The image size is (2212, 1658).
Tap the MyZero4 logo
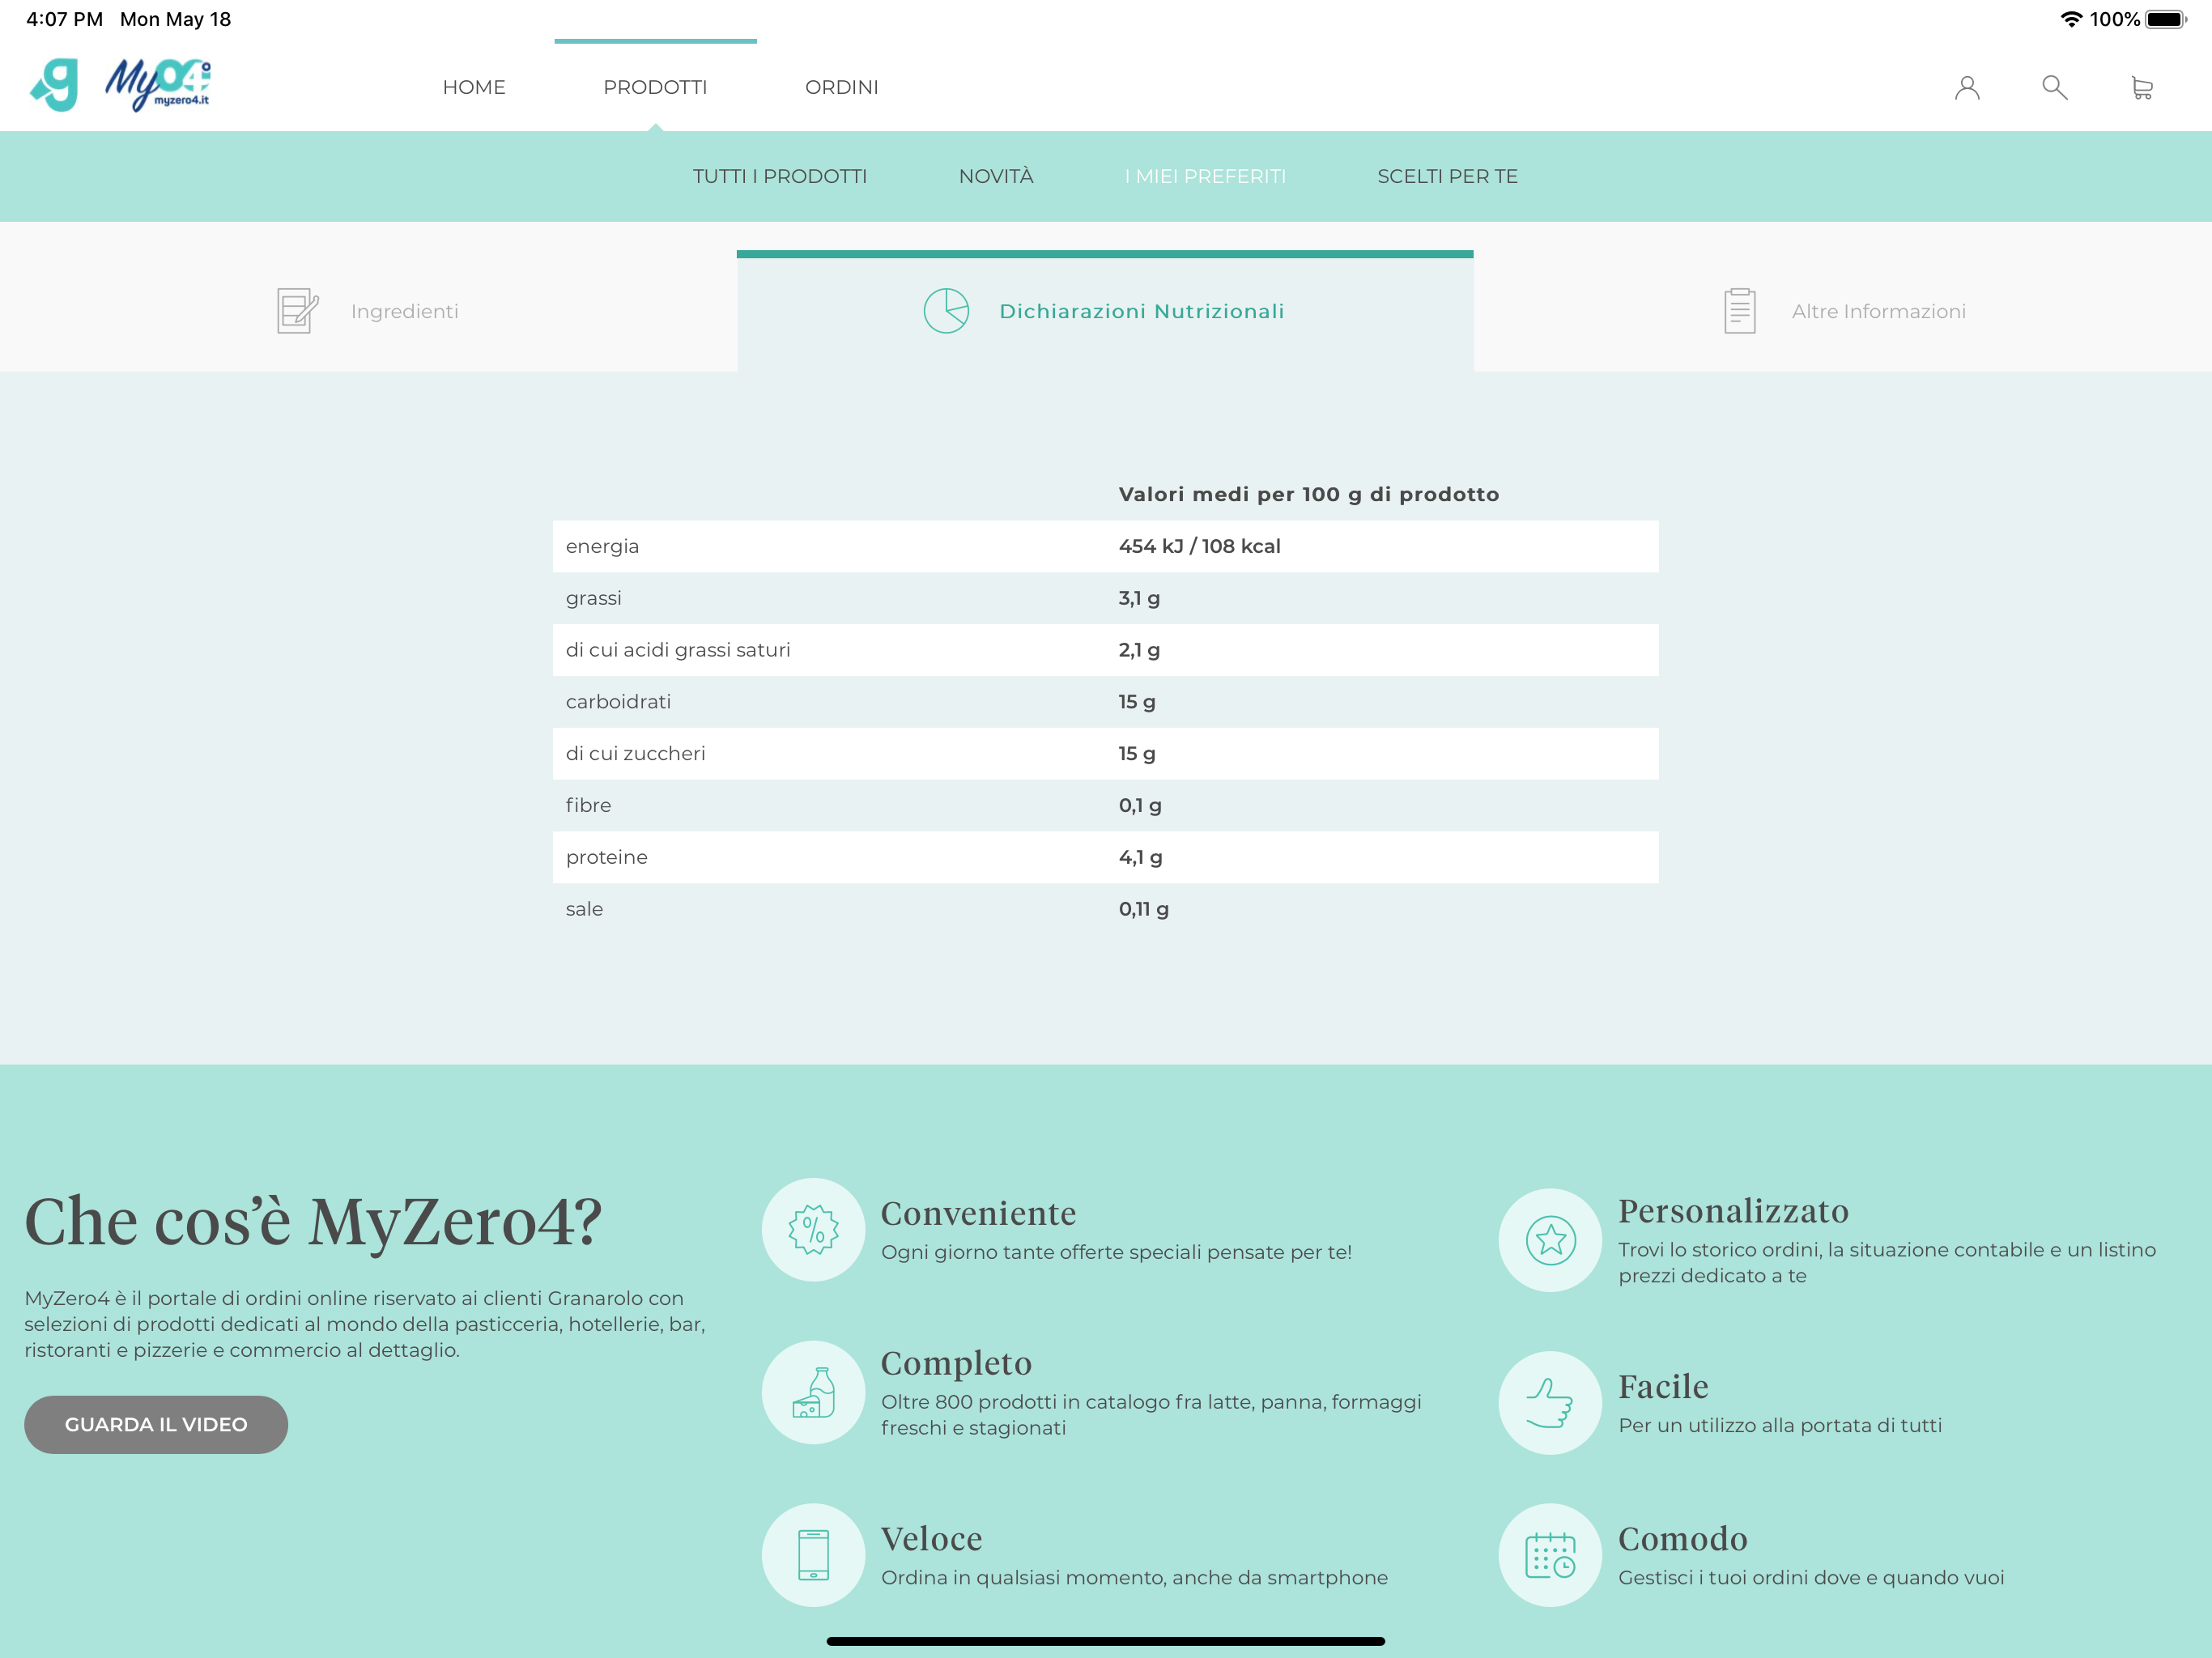[158, 85]
